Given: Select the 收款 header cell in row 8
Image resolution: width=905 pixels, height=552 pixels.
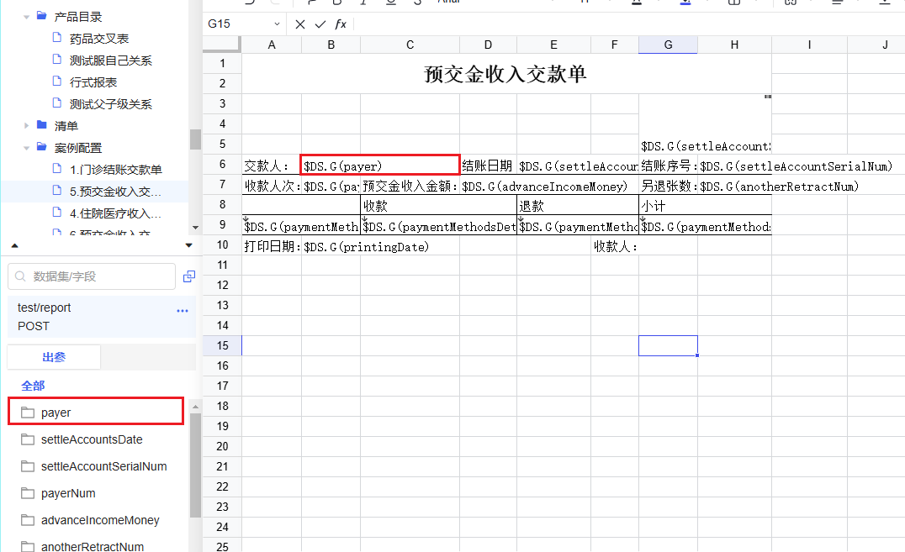Looking at the screenshot, I should [x=439, y=206].
